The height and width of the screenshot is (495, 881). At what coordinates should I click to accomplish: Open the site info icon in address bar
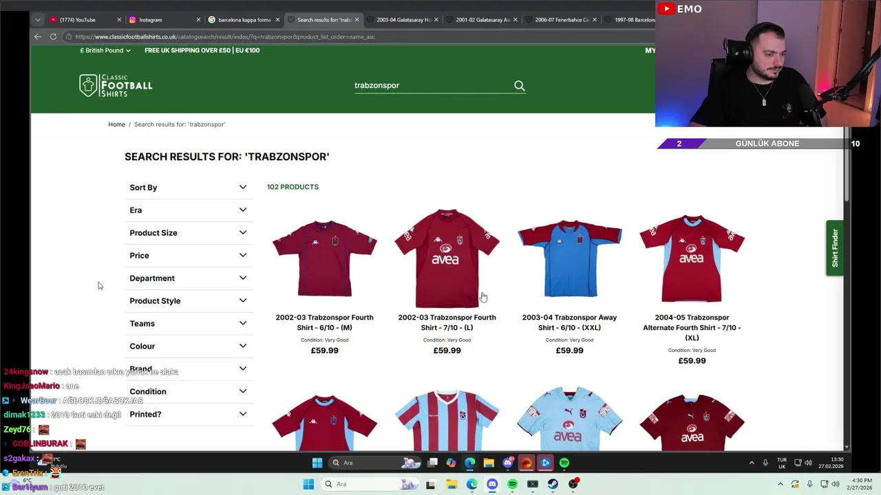click(x=69, y=36)
